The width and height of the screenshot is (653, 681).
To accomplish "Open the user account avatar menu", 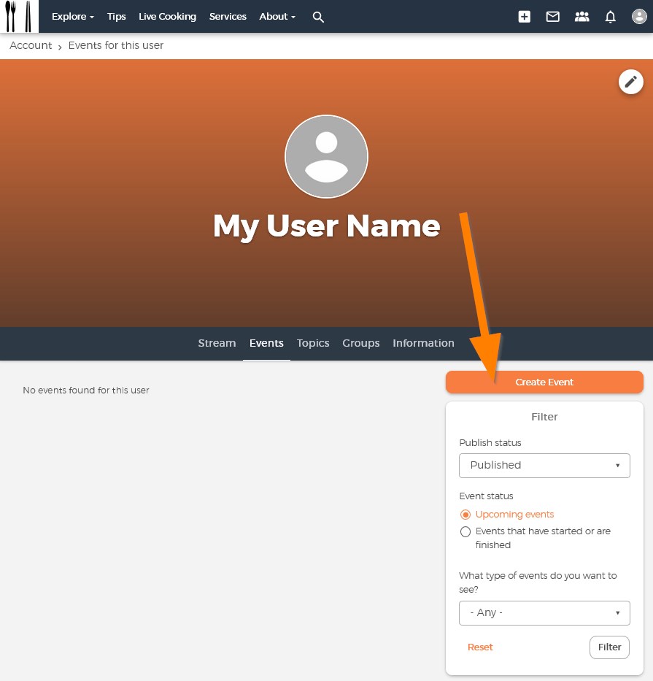I will pos(639,17).
